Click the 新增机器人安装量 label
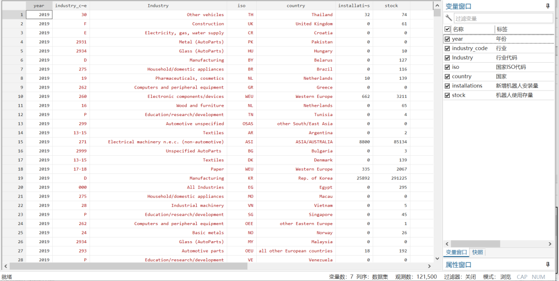Viewport: 559px width, 281px height. [x=517, y=86]
